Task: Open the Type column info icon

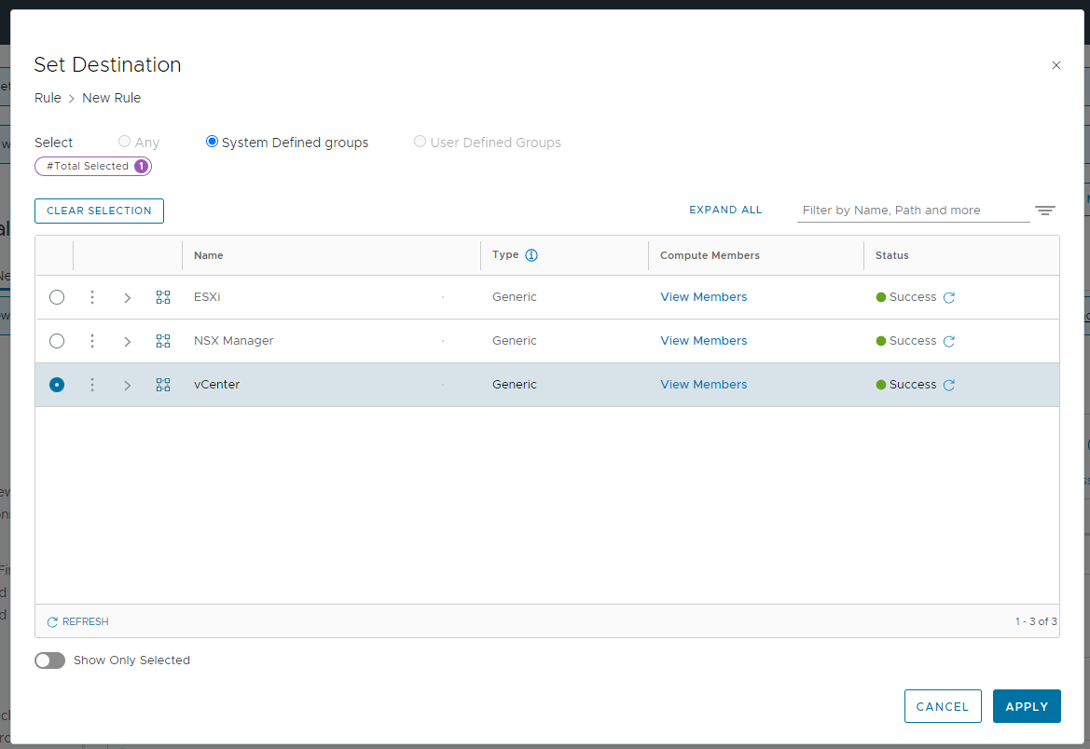Action: point(531,255)
